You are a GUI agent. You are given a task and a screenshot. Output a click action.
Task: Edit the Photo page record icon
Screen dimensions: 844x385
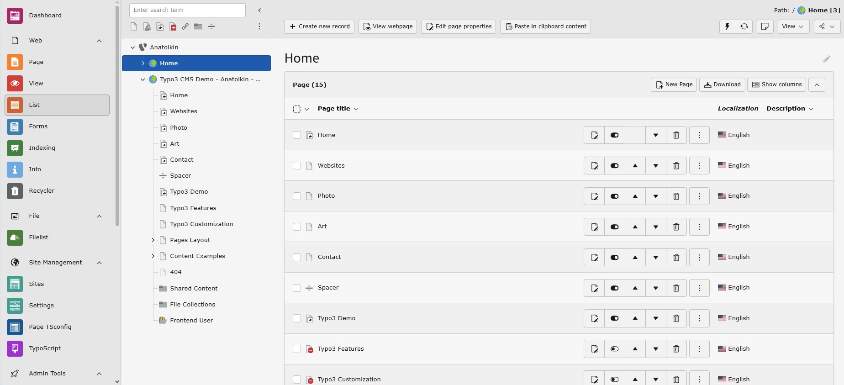[x=594, y=196]
